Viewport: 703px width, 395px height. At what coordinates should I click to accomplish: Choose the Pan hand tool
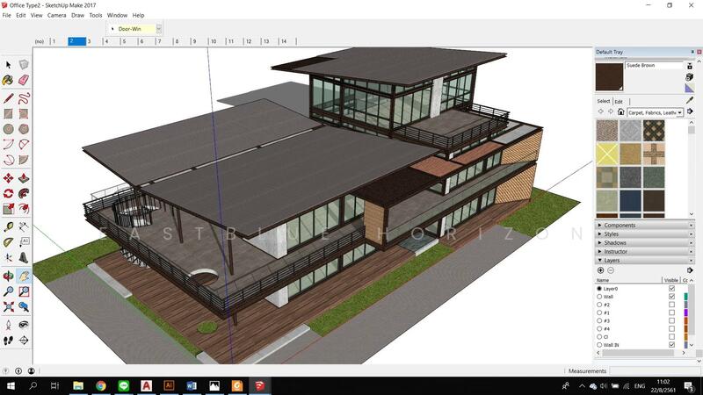[24, 275]
